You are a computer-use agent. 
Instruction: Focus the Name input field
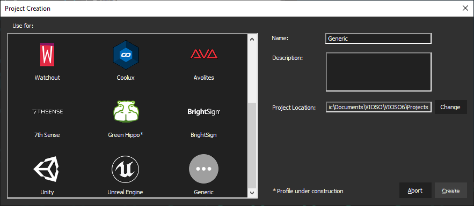click(378, 39)
